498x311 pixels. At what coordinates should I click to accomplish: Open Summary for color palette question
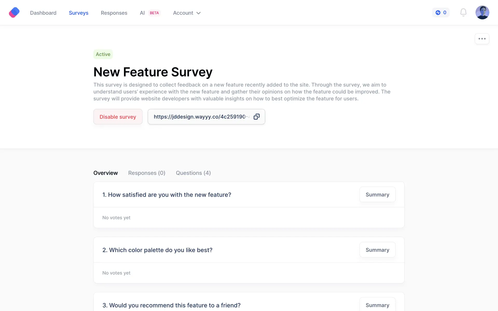[x=377, y=250]
